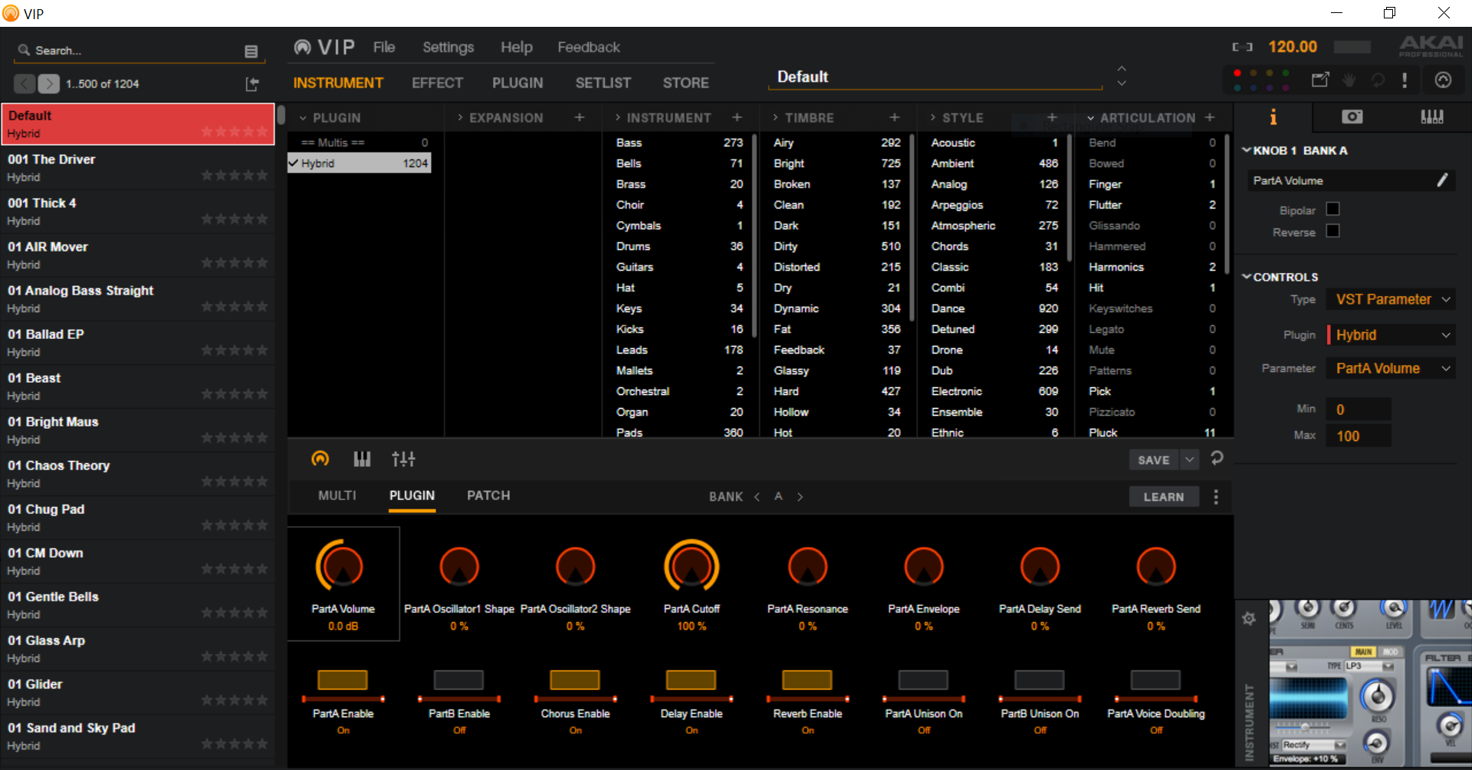
Task: Switch to the SETLIST tab
Action: point(603,83)
